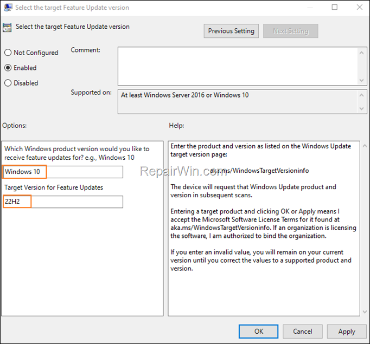Screen dimensions: 370x344
Task: Click the WindowsTargetVersioninfo URL text in Help
Action: [259, 170]
